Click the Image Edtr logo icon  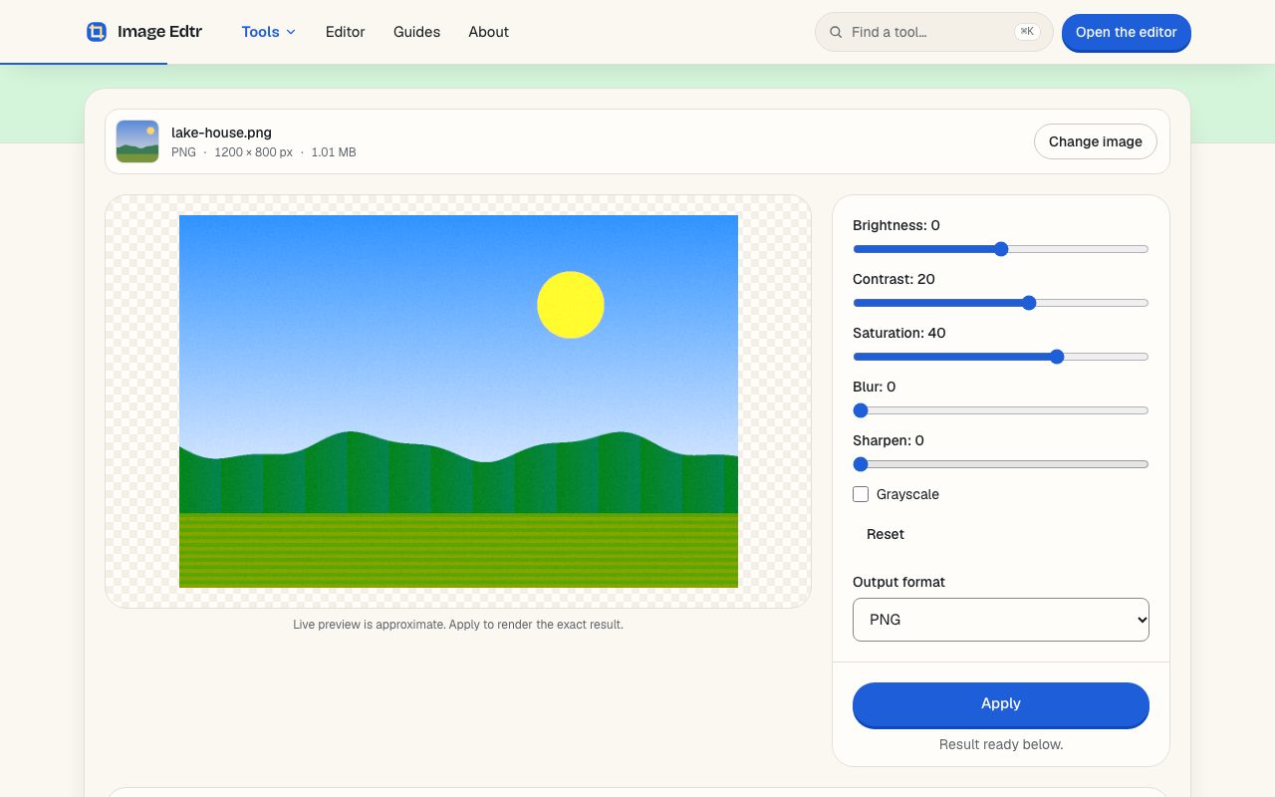[x=97, y=32]
